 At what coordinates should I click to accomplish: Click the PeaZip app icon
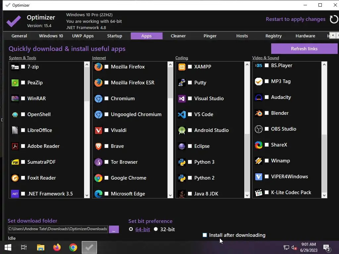[x=15, y=83]
